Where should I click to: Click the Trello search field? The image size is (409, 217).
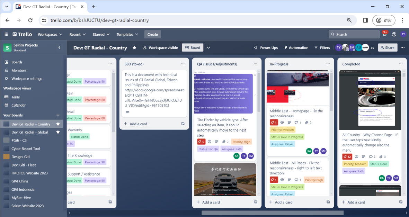tap(354, 34)
